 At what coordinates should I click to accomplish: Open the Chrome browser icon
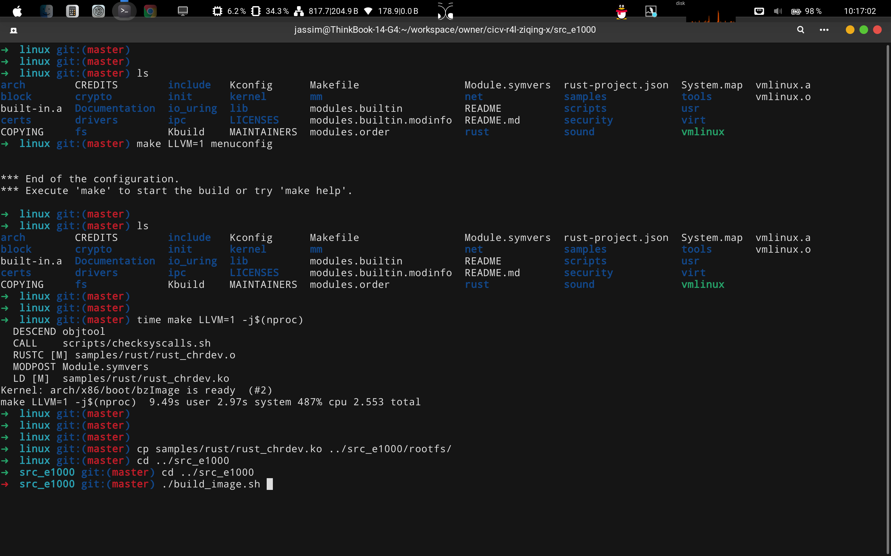(150, 10)
